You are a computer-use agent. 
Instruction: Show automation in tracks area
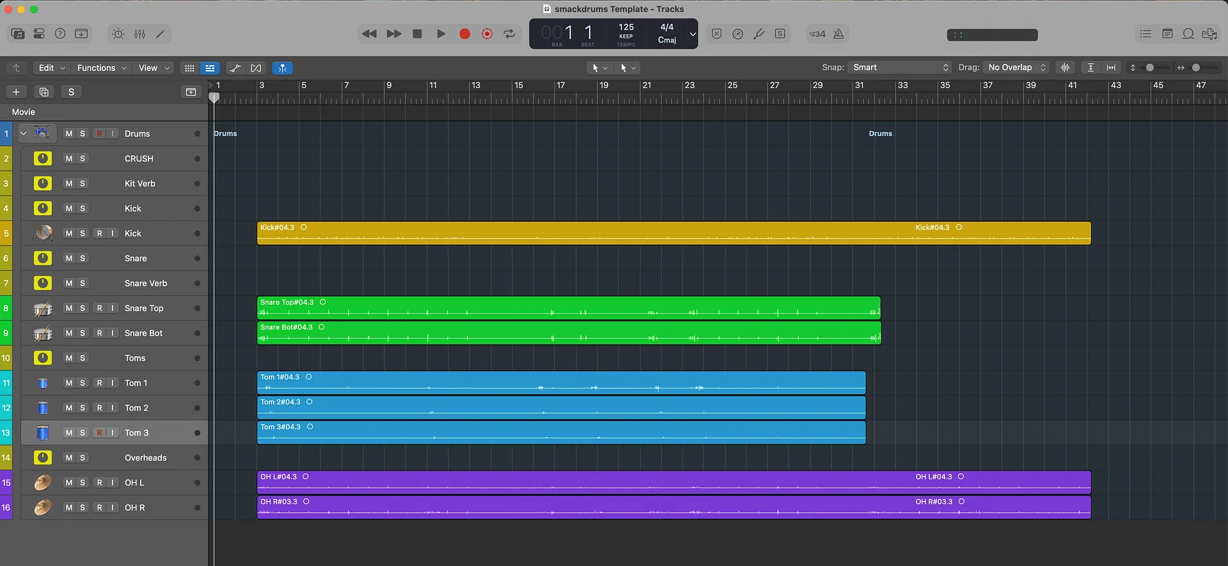[x=235, y=68]
